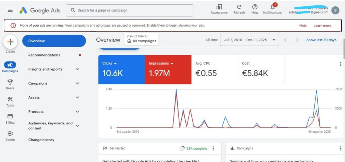The height and width of the screenshot is (162, 345).
Task: Click Show last 30 days
Action: click(321, 40)
